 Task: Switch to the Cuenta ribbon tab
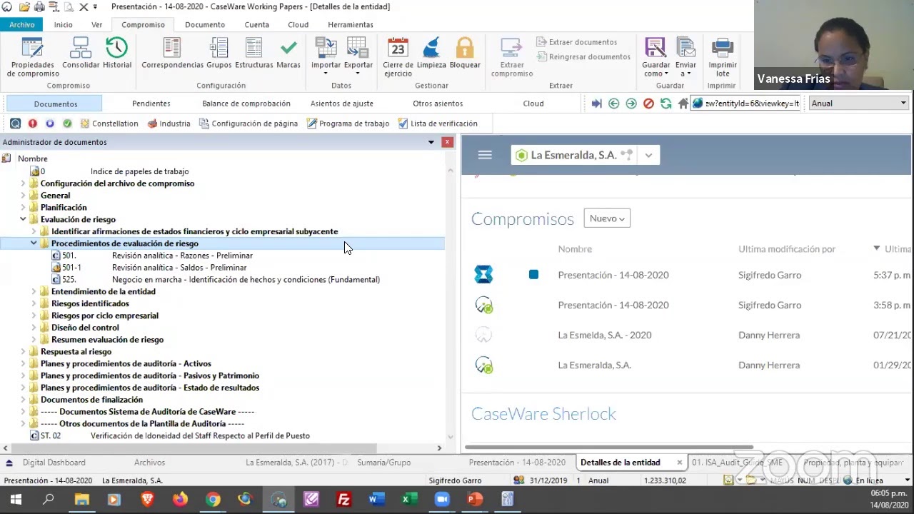click(x=256, y=24)
